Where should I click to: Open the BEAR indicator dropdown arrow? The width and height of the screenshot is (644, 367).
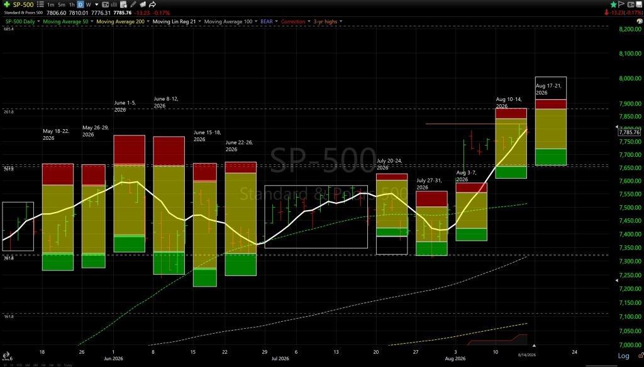coord(277,21)
